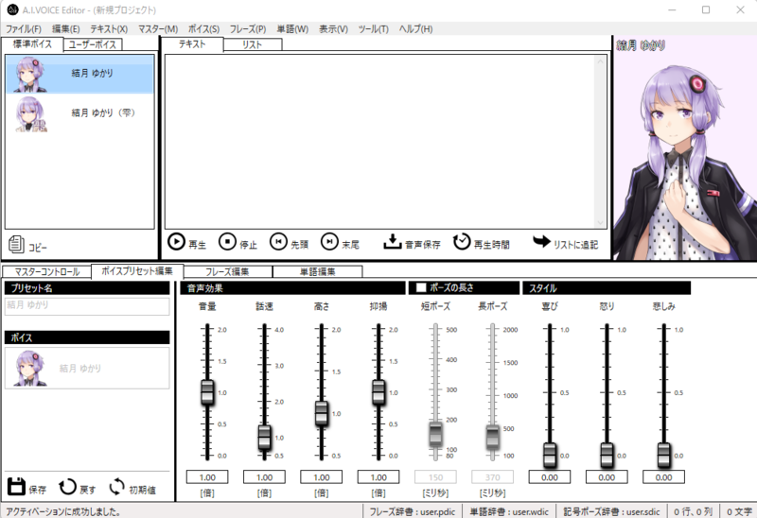Viewport: 757px width, 518px height.
Task: Open the ボイス(S) menu
Action: click(203, 29)
